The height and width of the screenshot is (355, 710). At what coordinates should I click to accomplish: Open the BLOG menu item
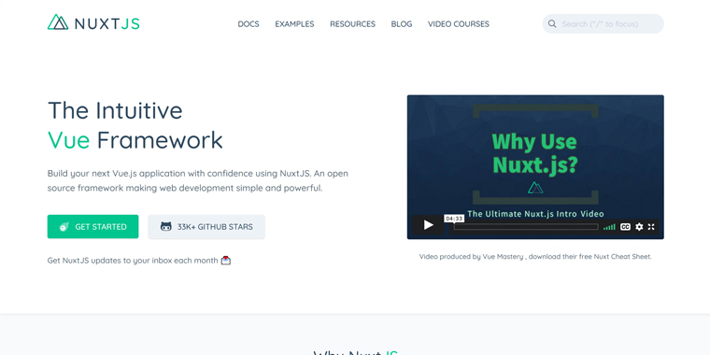point(402,24)
